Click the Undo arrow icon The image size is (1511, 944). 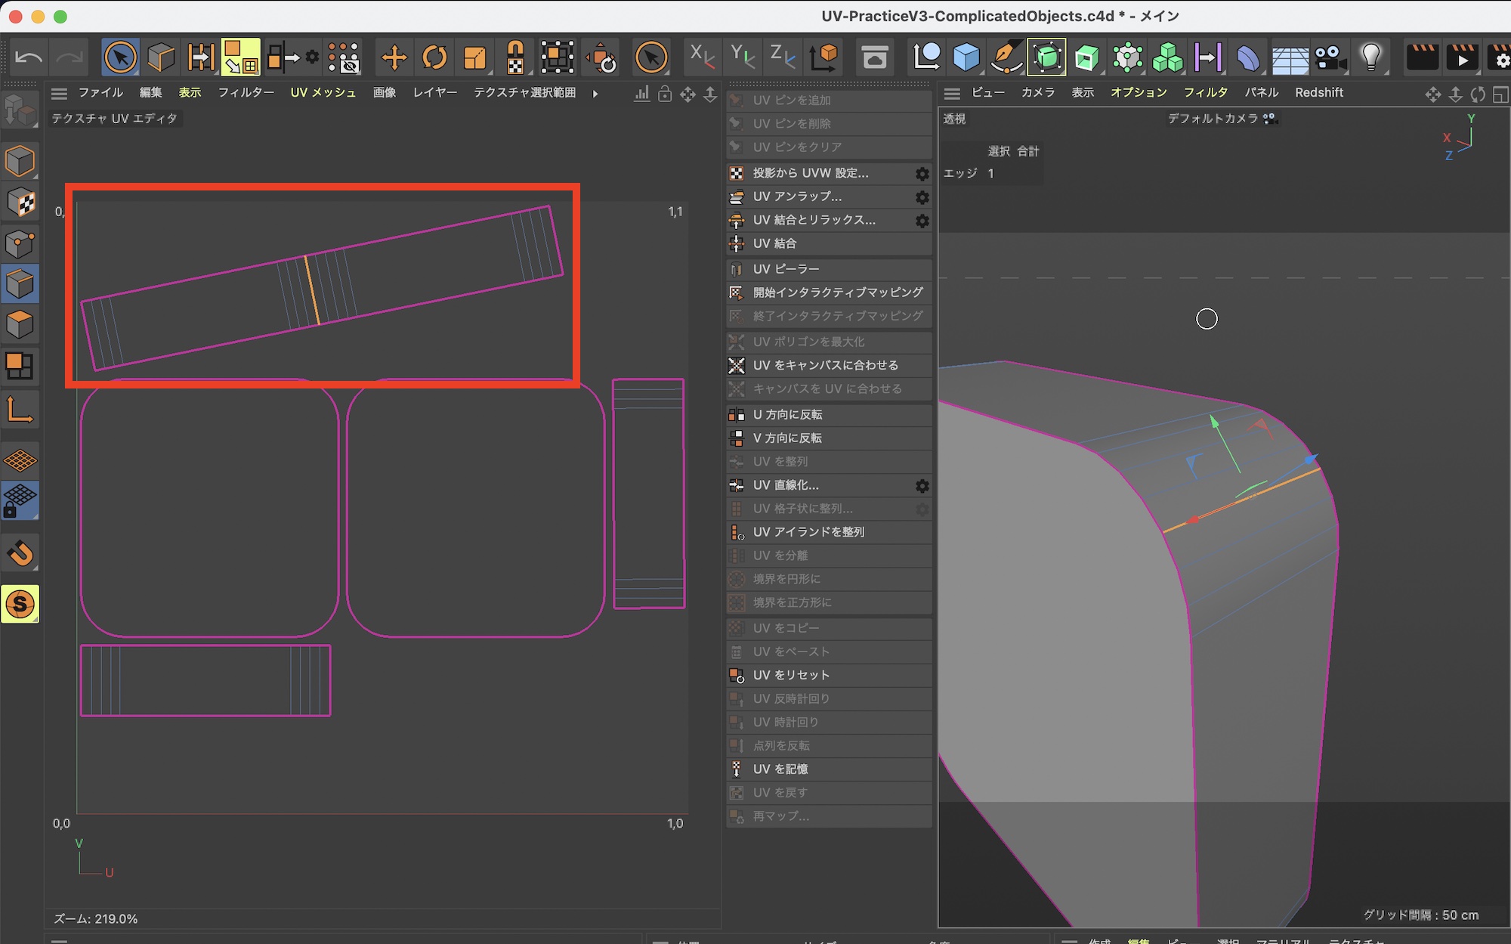coord(29,57)
